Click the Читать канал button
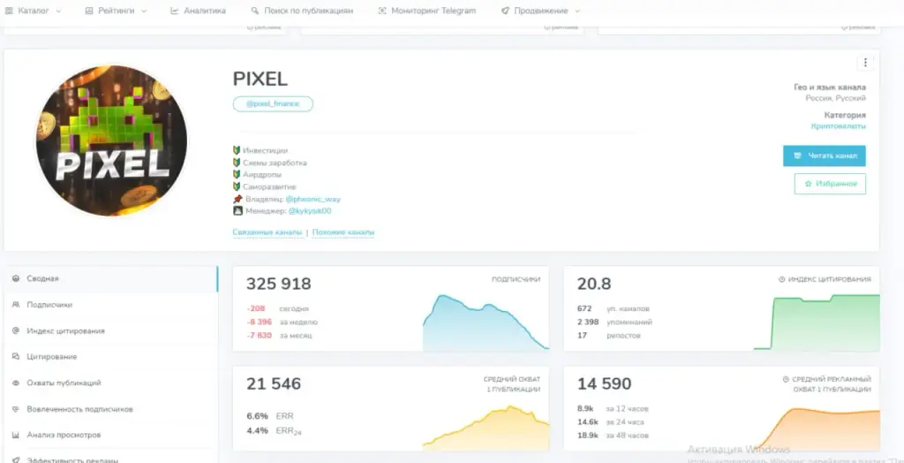Screen dimensions: 904x463 (825, 156)
